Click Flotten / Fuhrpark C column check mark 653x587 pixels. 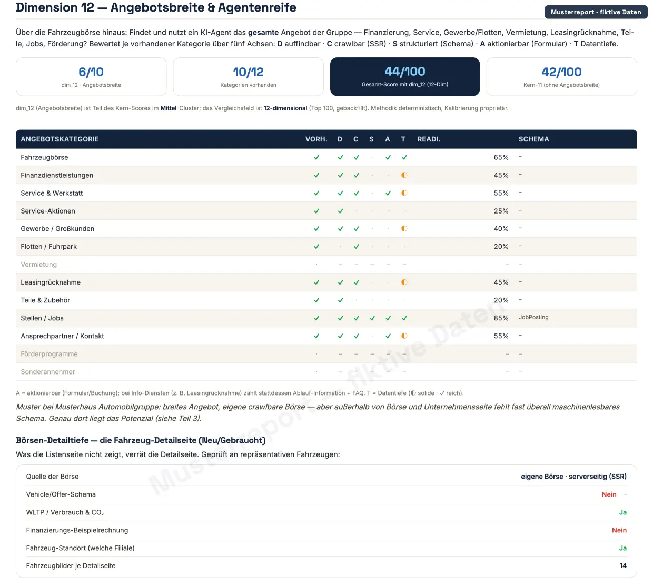[357, 247]
